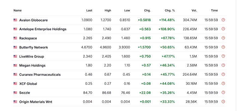The height and width of the screenshot is (111, 237).
Task: Select the +50.65% change value
Action: [168, 47]
